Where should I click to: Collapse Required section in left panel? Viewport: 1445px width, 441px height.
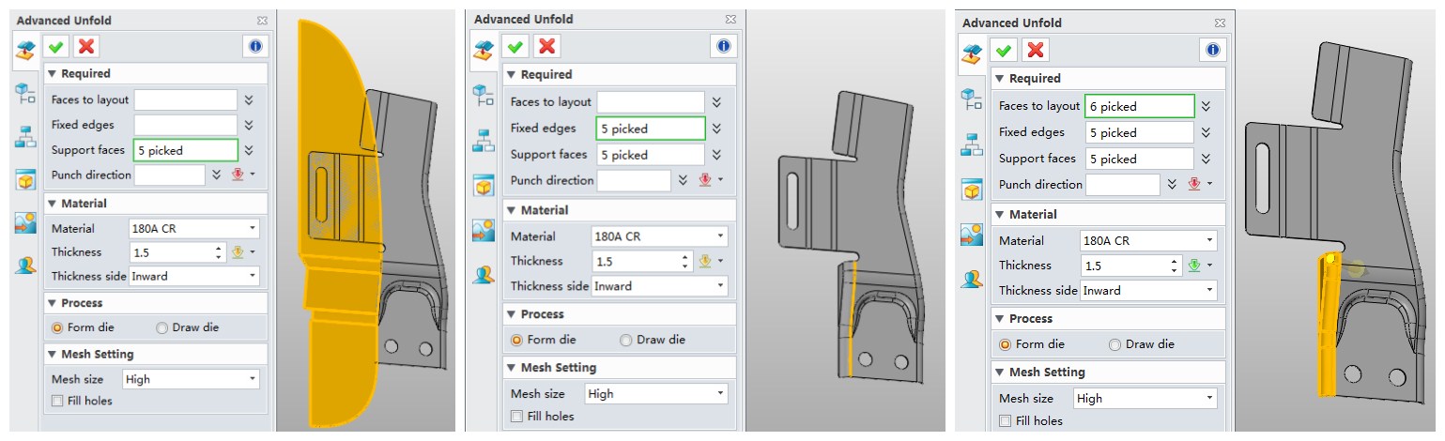coord(53,73)
